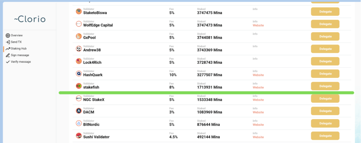Click the Sign message pen icon
Image resolution: width=361 pixels, height=143 pixels.
(8, 55)
